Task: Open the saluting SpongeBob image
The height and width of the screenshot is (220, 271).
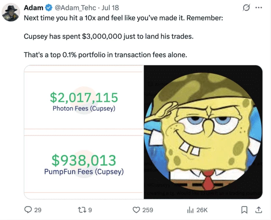Action: 203,131
